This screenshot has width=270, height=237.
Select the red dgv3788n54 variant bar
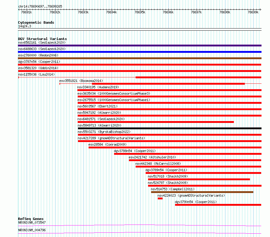[188, 154]
